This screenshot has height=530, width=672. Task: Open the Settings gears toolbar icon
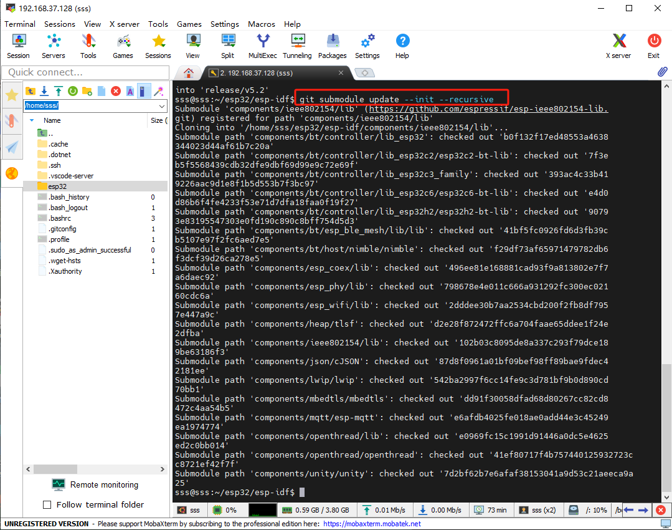pos(367,46)
